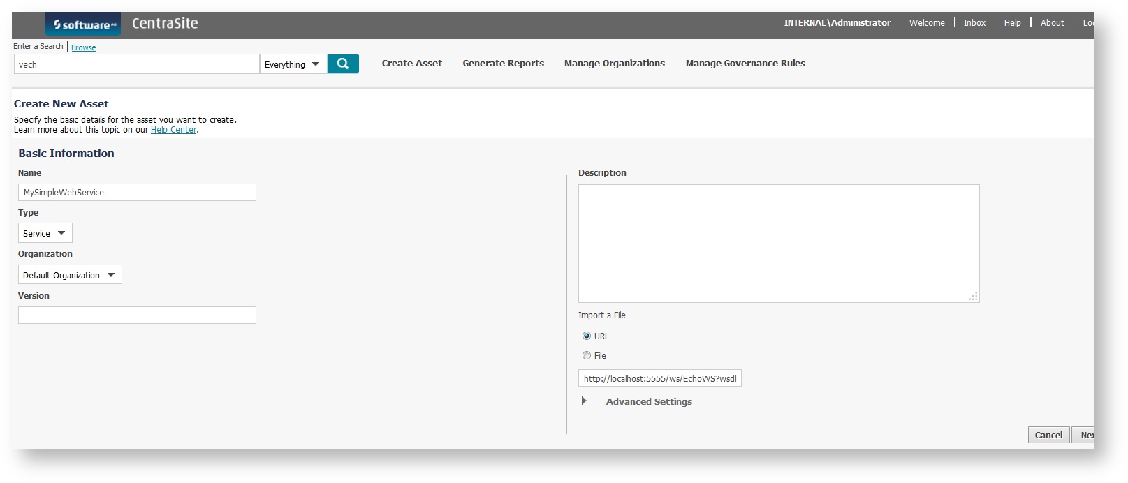Open the Everything search scope dropdown

coord(293,64)
